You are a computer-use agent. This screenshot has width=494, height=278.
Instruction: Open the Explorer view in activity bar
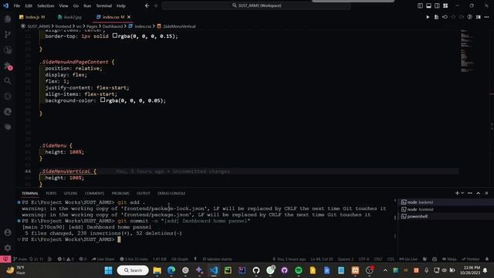tap(8, 19)
